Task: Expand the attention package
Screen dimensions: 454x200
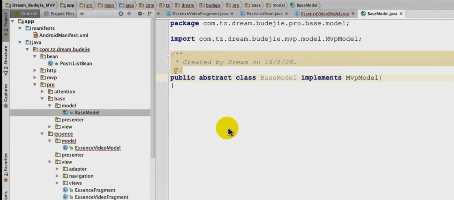Action: 42,92
